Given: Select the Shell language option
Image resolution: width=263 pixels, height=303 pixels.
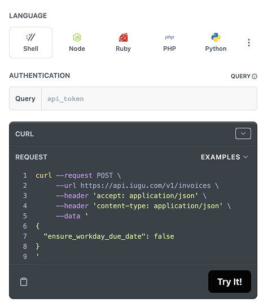Looking at the screenshot, I should pos(30,42).
